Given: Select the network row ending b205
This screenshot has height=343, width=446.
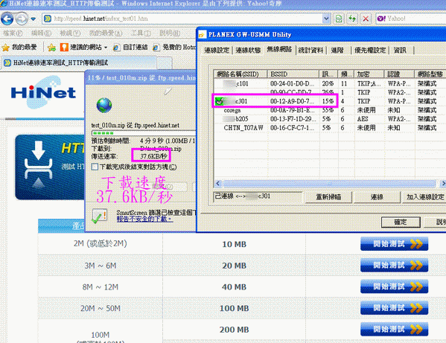Looking at the screenshot, I should 330,119.
